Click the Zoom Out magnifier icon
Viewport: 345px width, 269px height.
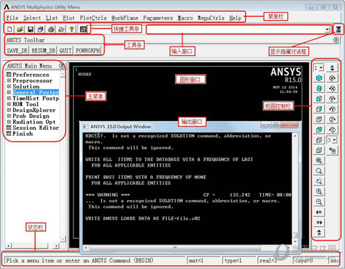click(319, 202)
